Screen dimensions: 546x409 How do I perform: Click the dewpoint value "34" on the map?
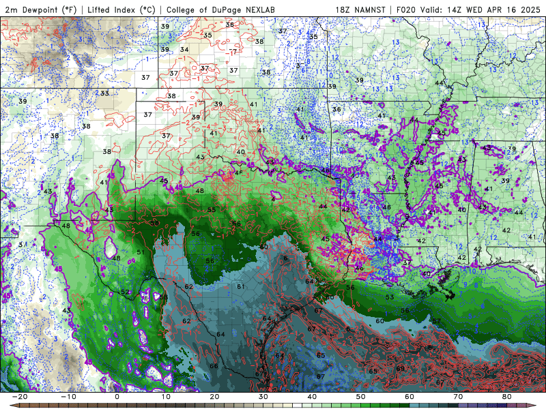click(184, 49)
